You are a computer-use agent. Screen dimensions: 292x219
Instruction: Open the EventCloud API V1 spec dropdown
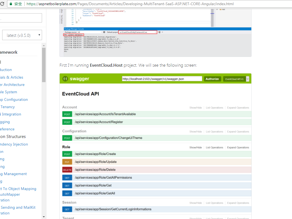[236, 79]
